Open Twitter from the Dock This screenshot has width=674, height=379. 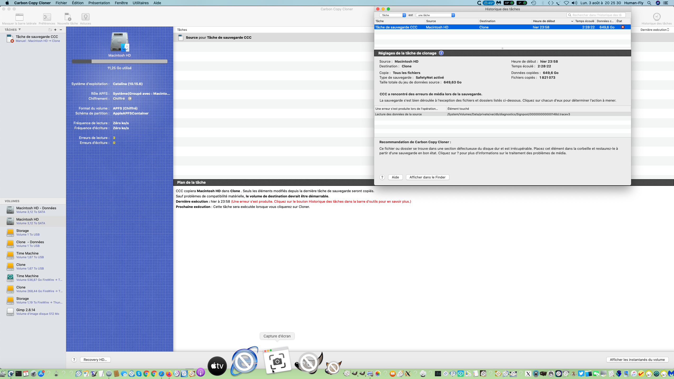581,373
